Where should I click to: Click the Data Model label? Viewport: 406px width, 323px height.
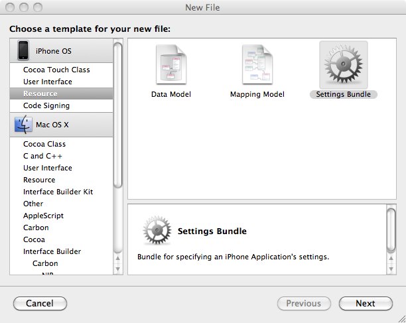tap(171, 94)
